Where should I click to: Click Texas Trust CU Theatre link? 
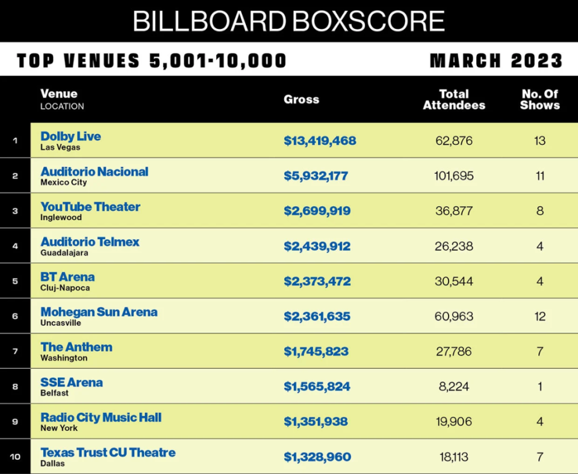(x=108, y=452)
